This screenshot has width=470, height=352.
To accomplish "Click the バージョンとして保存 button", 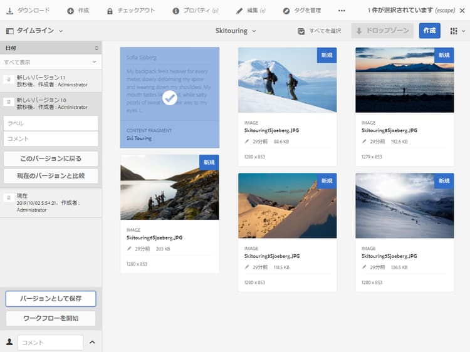I will 51,298.
